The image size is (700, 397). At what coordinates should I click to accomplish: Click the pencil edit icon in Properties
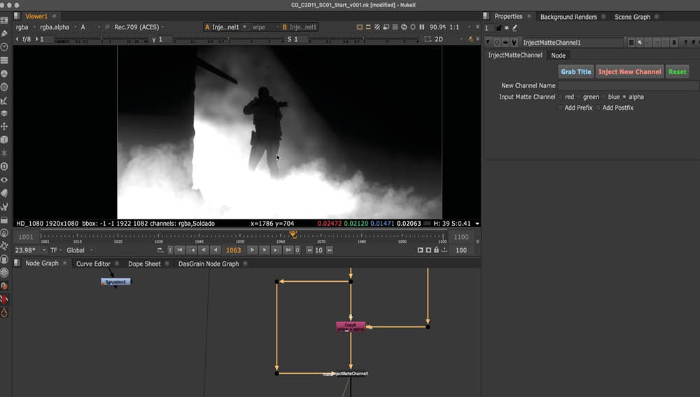tap(515, 28)
